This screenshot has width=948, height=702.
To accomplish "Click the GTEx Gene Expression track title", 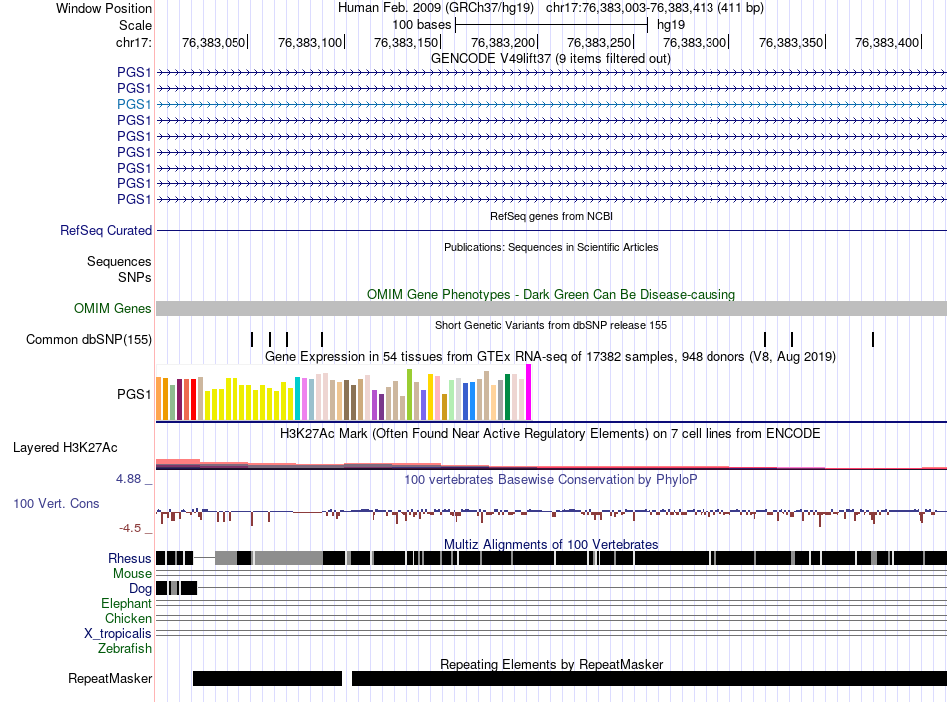I will pos(551,356).
